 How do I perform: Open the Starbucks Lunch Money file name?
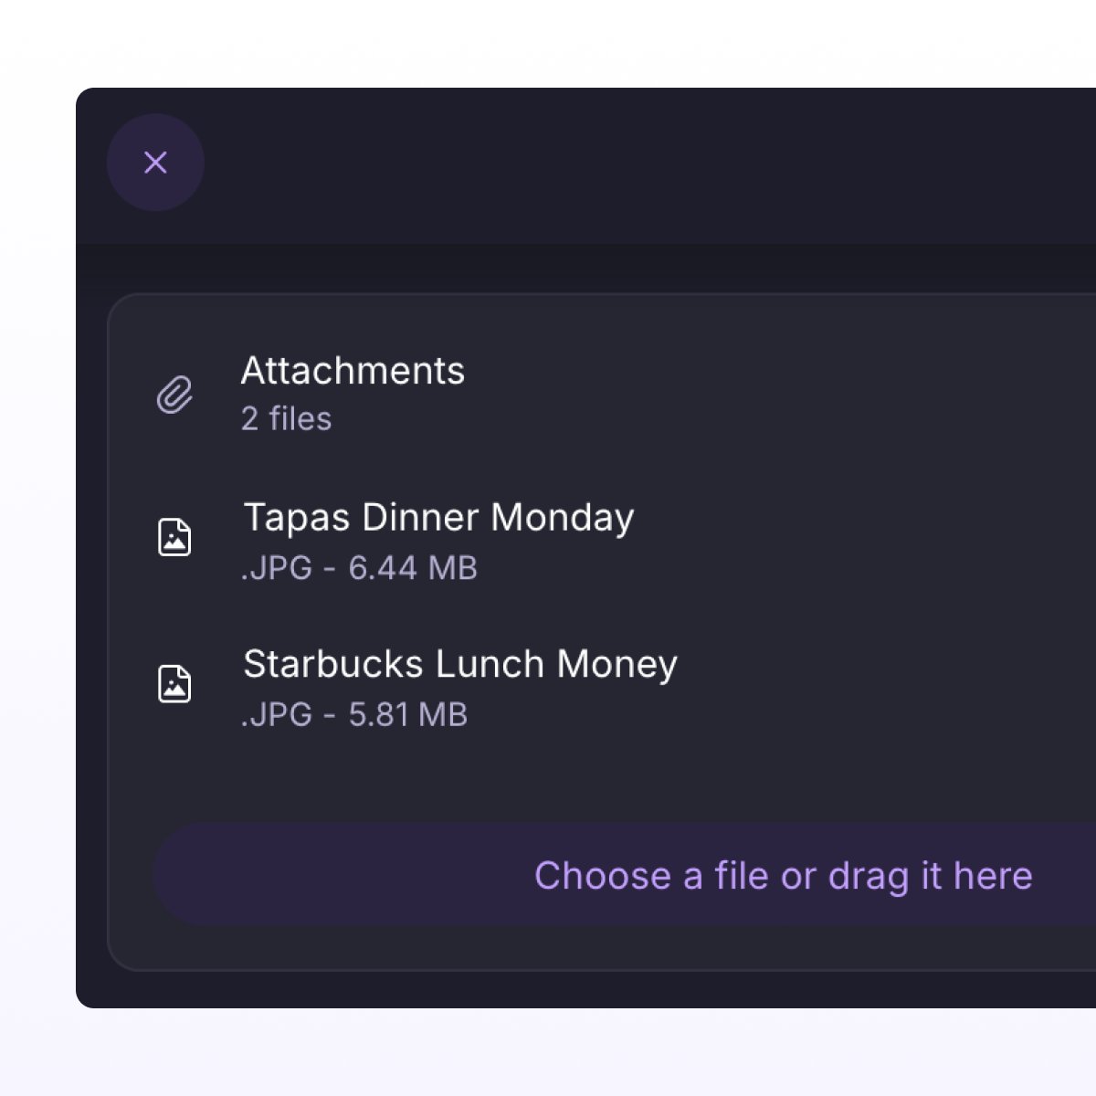[460, 664]
